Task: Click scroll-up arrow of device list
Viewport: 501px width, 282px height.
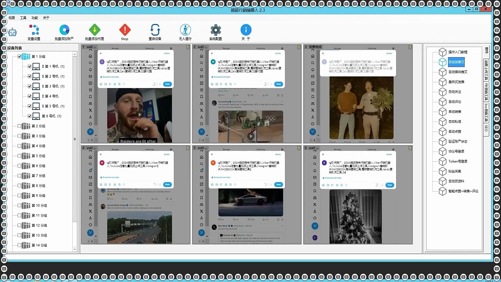Action: [x=75, y=54]
